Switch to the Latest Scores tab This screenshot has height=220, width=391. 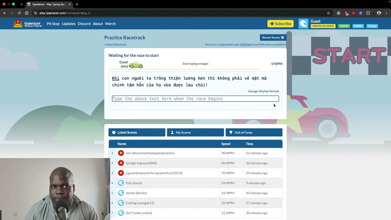click(x=137, y=132)
